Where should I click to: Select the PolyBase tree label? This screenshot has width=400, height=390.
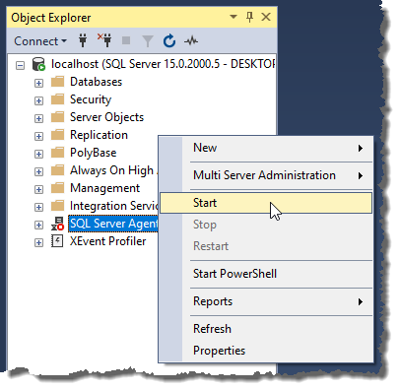pyautogui.click(x=93, y=153)
